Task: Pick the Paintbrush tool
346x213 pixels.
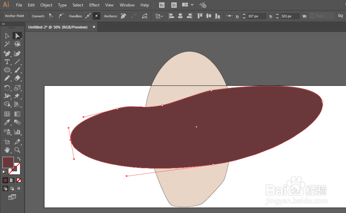Action: click(17, 70)
